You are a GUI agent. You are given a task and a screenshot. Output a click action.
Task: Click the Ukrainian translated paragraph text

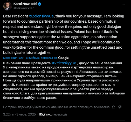click(x=64, y=80)
